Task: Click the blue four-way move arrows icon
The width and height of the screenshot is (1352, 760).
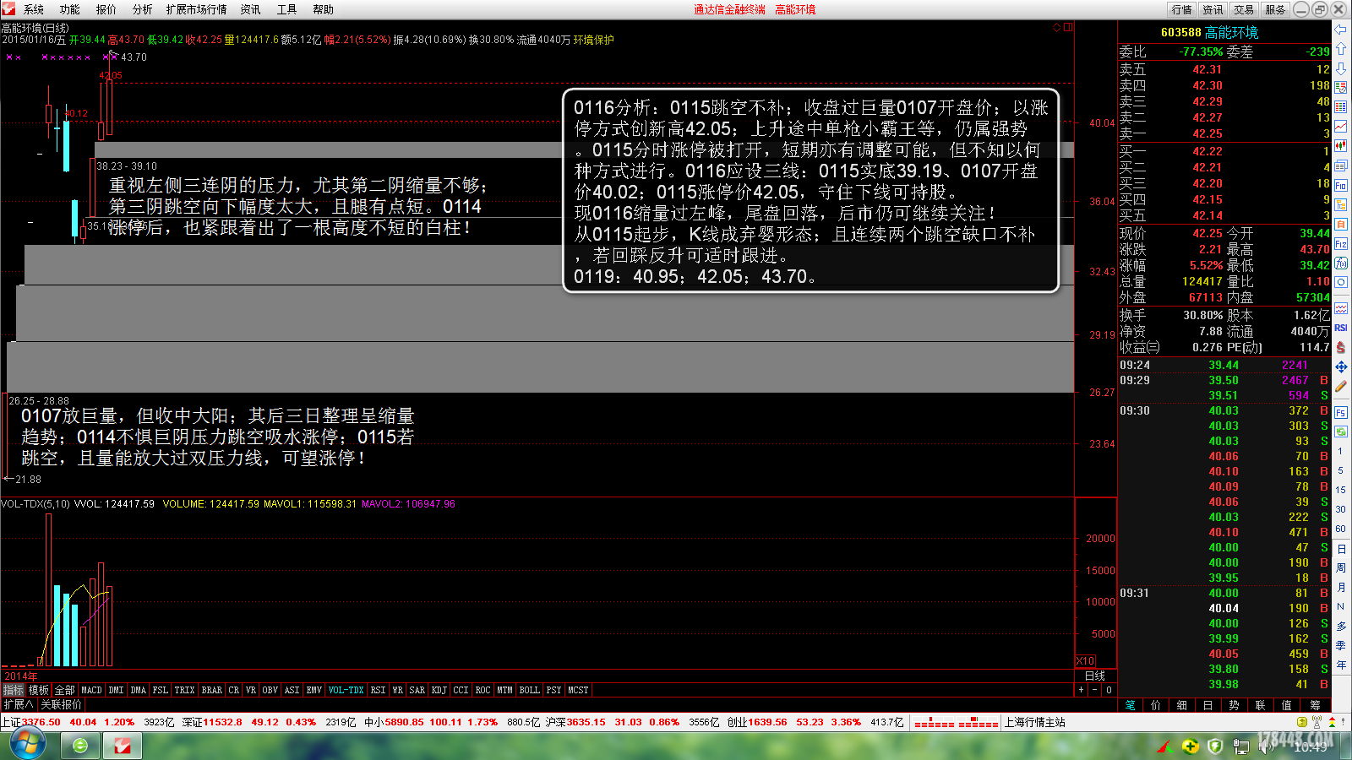Action: (x=1341, y=366)
